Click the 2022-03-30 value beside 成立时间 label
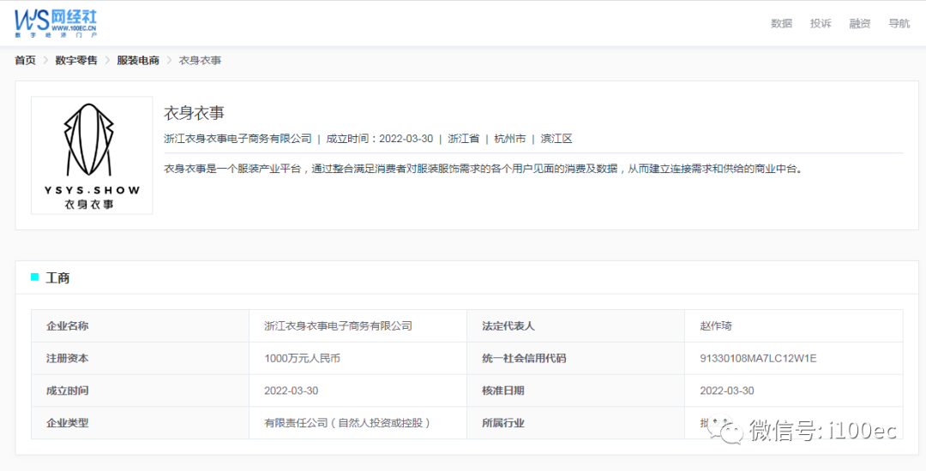 292,391
